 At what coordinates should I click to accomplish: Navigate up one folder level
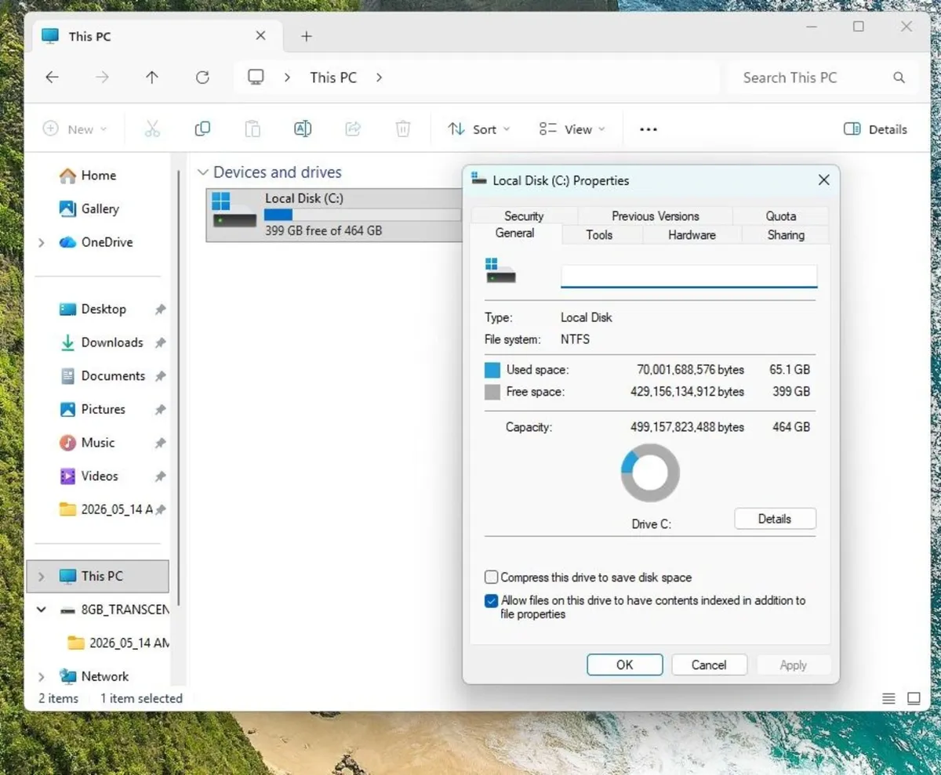click(x=152, y=78)
